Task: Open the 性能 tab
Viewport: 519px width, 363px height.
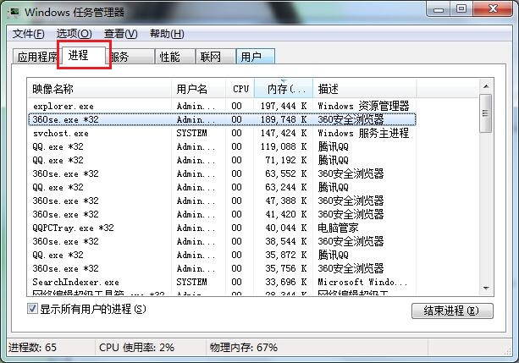Action: 175,57
